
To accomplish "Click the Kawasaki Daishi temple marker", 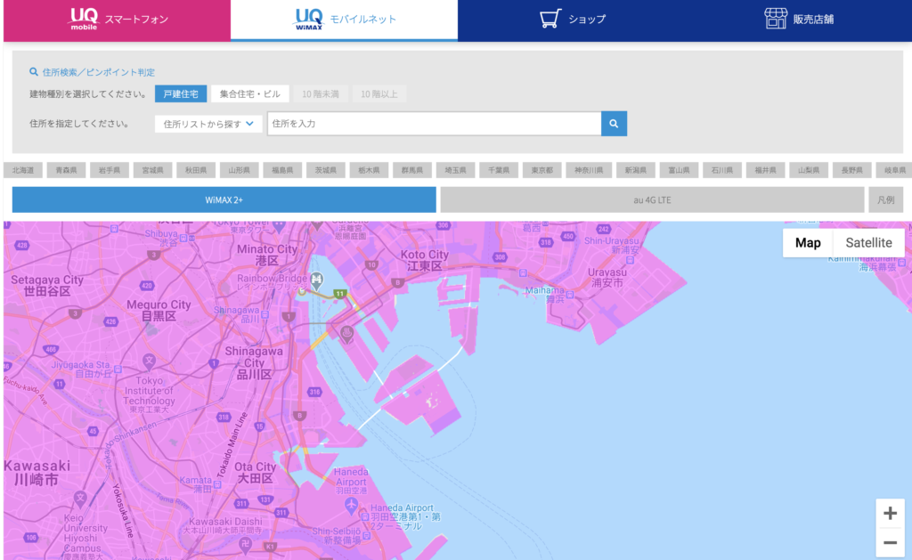I will [246, 545].
